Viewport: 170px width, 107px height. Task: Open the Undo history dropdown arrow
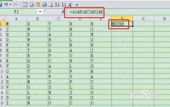10,4
